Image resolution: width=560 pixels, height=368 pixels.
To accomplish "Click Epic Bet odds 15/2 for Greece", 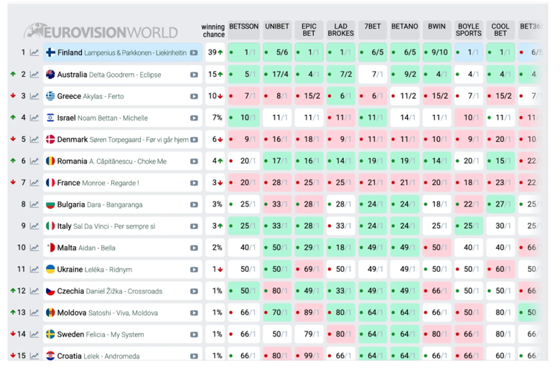I will click(309, 96).
